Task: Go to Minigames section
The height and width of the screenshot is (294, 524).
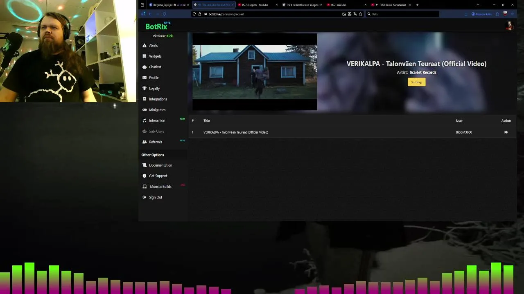Action: point(157,110)
